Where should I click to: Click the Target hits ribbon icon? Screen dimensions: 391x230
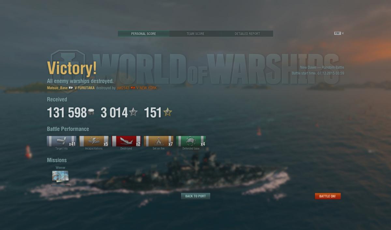click(x=62, y=141)
